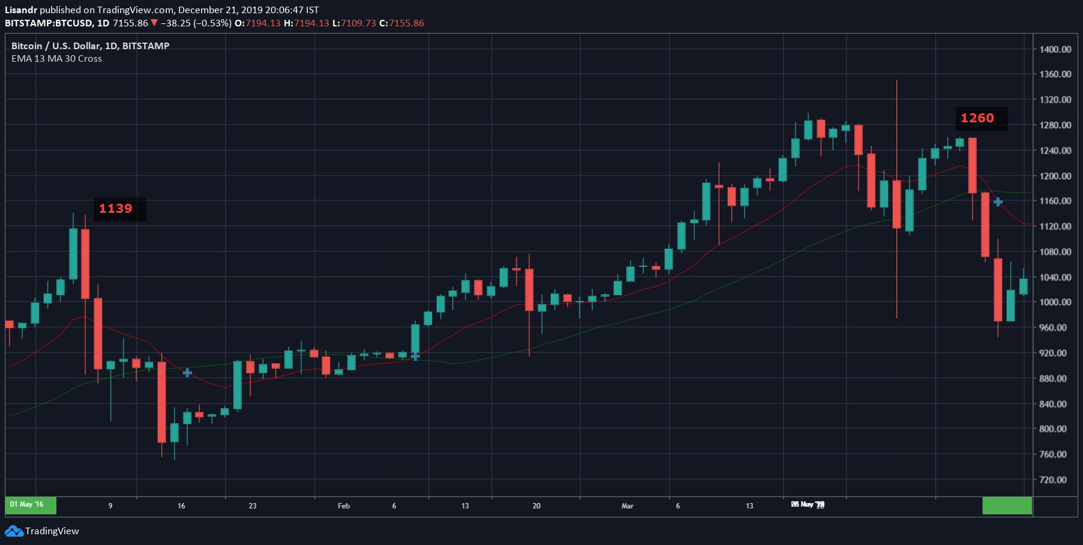The image size is (1083, 545).
Task: Click the open value 'O:7194.13'
Action: tap(257, 23)
